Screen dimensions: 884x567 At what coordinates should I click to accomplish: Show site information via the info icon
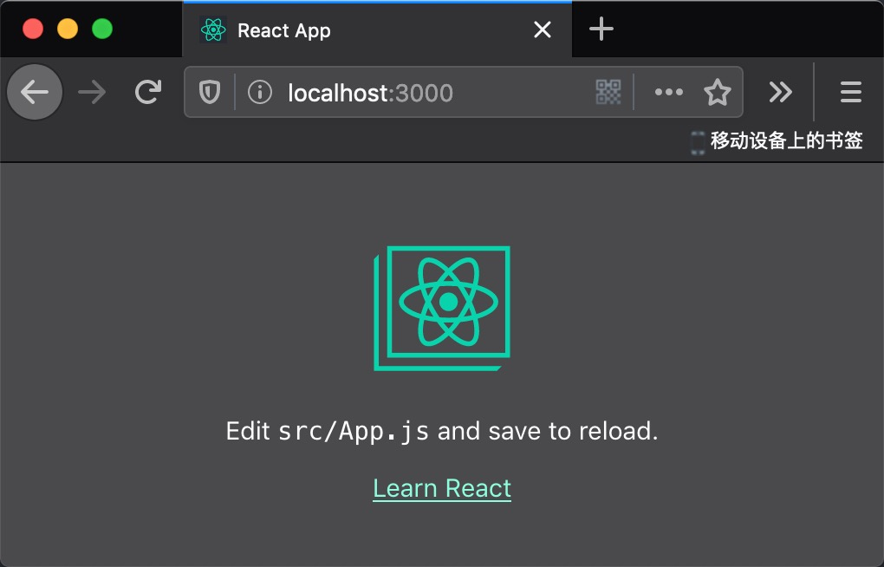(260, 92)
